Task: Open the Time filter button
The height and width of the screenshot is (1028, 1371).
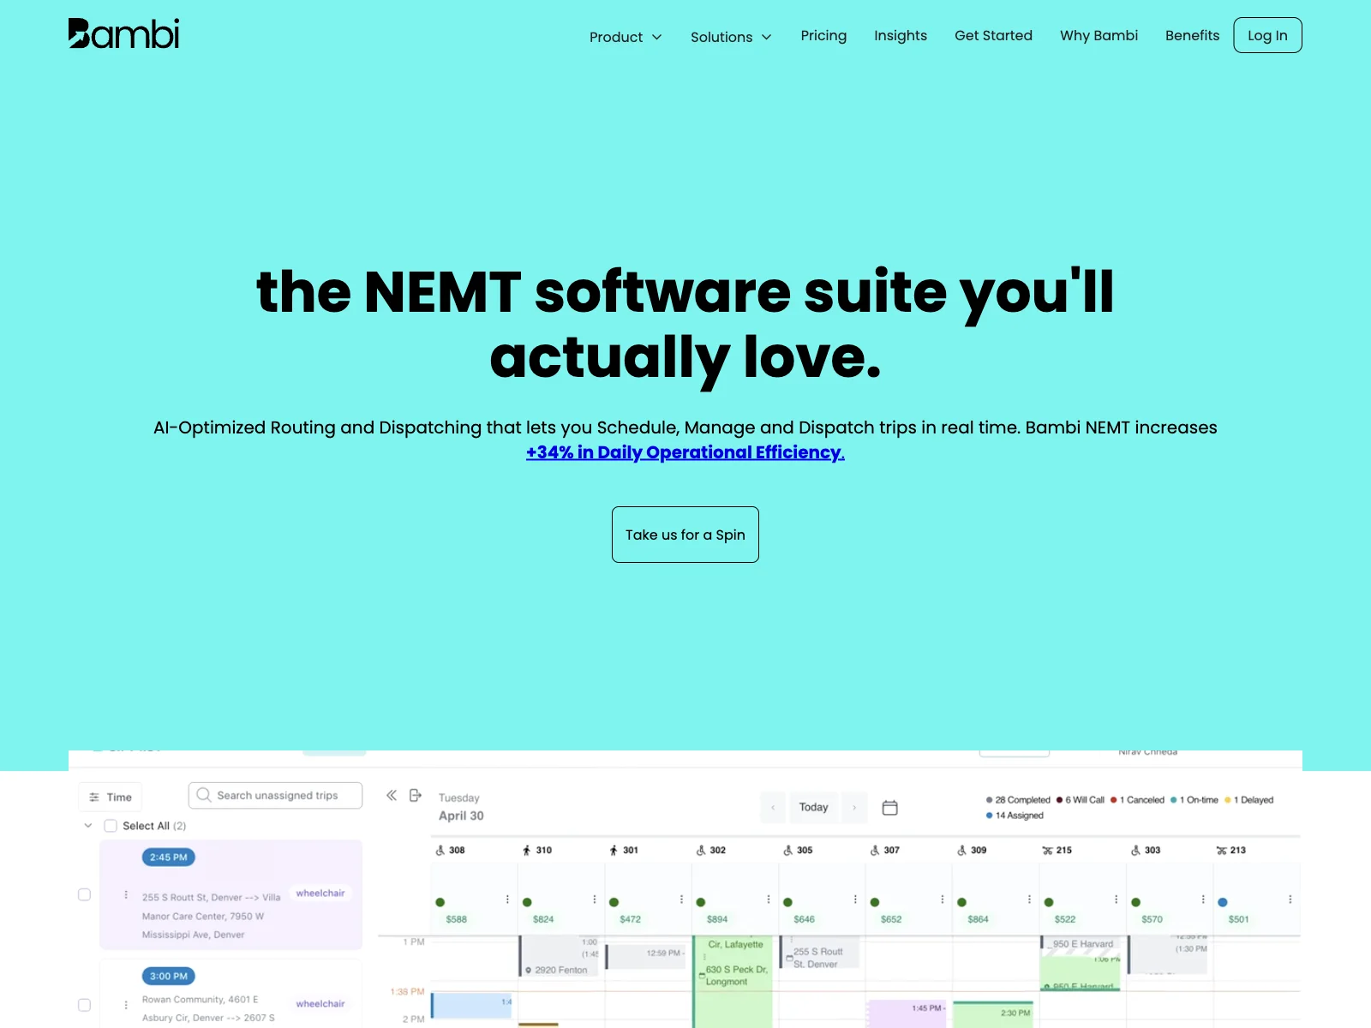Action: (111, 797)
